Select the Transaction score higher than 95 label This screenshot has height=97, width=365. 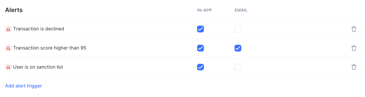pyautogui.click(x=50, y=48)
